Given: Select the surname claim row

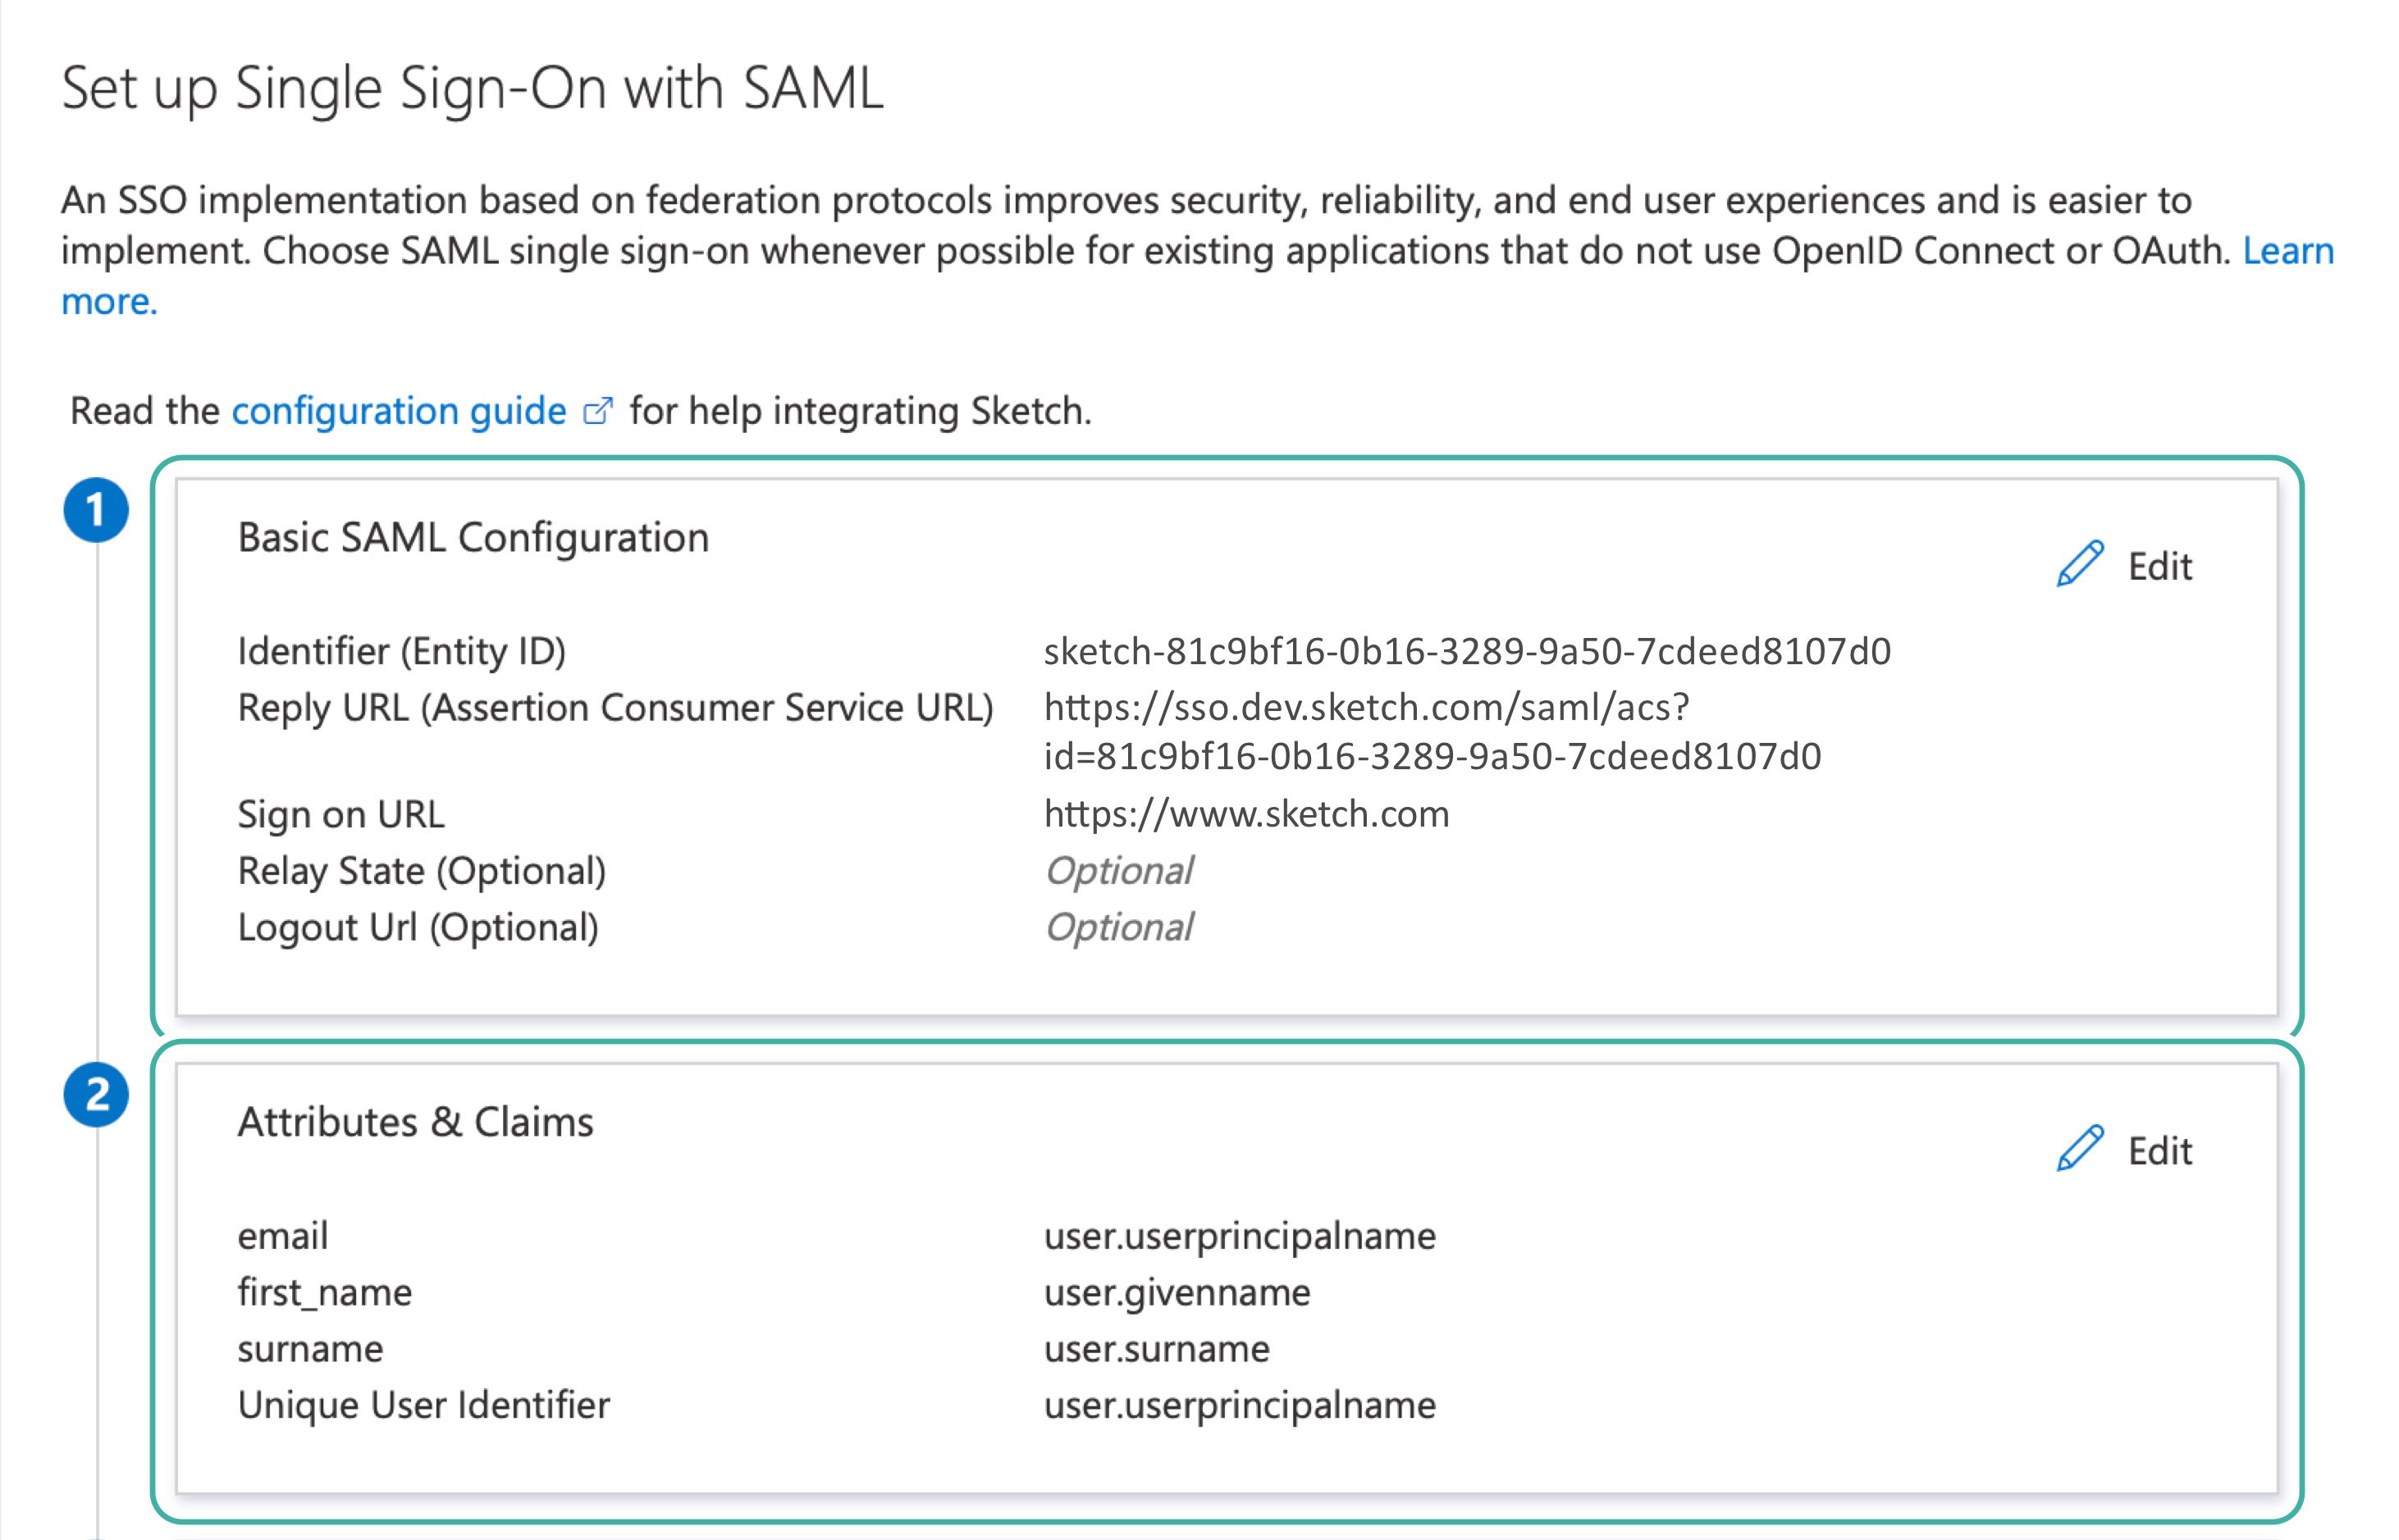Looking at the screenshot, I should point(309,1348).
